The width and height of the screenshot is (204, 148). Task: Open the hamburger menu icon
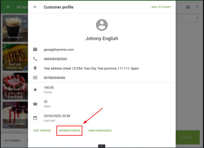pyautogui.click(x=8, y=7)
